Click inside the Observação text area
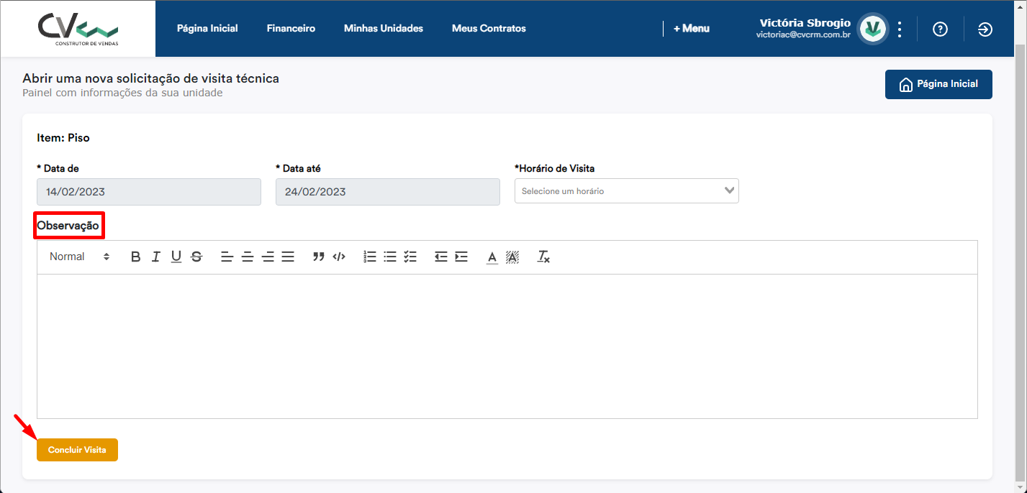The image size is (1027, 493). click(507, 346)
